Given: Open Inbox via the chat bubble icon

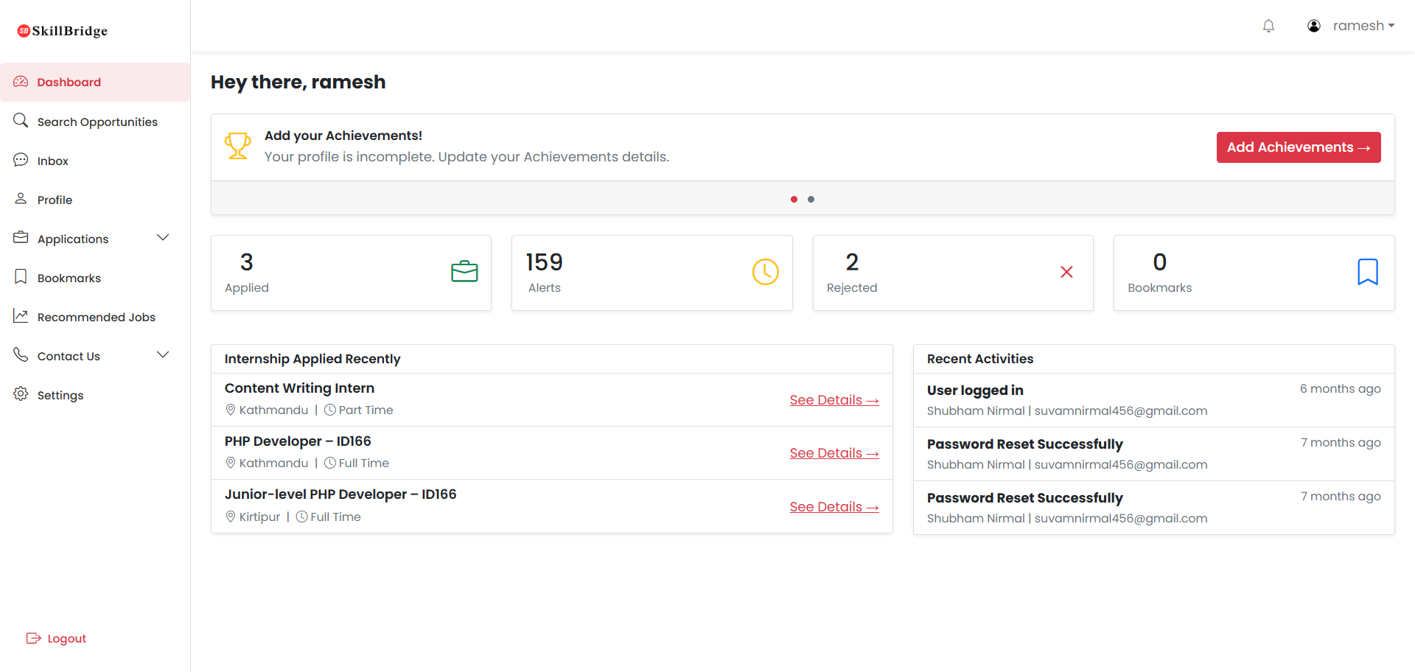Looking at the screenshot, I should click(21, 159).
